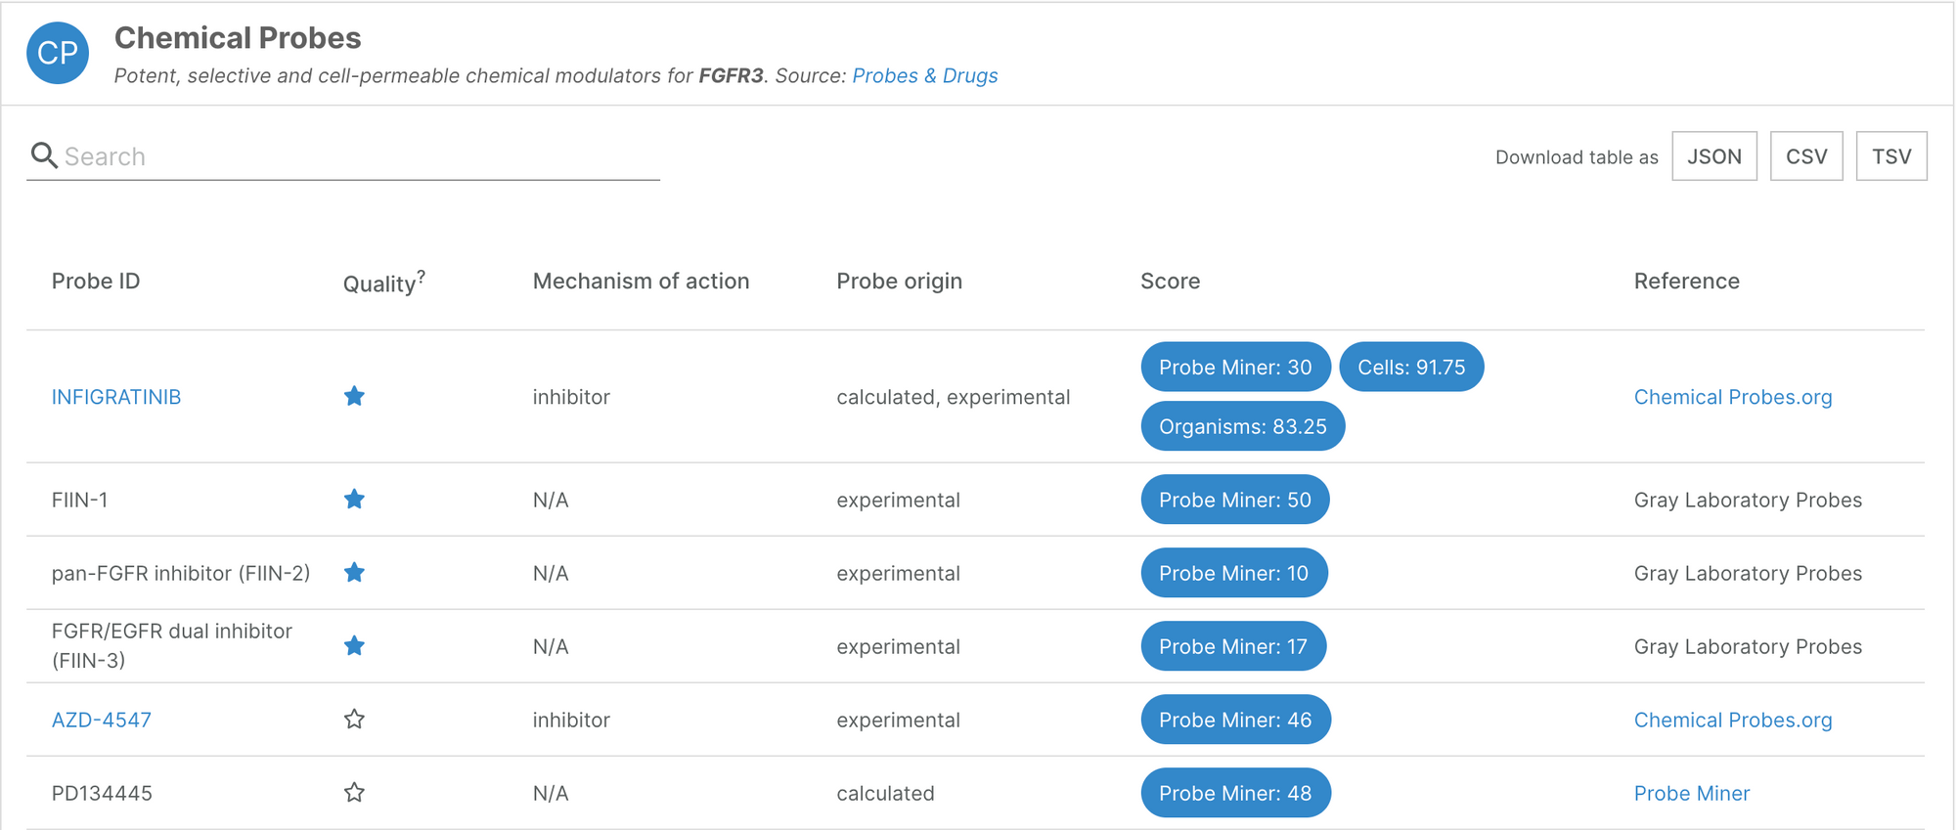This screenshot has height=830, width=1956.
Task: Click quality star for FGFR/EGFR dual inhibitor
Action: click(x=354, y=646)
